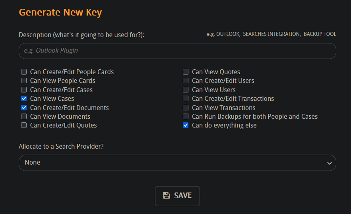Check the Can View Quotes box
The image size is (351, 214).
point(186,72)
